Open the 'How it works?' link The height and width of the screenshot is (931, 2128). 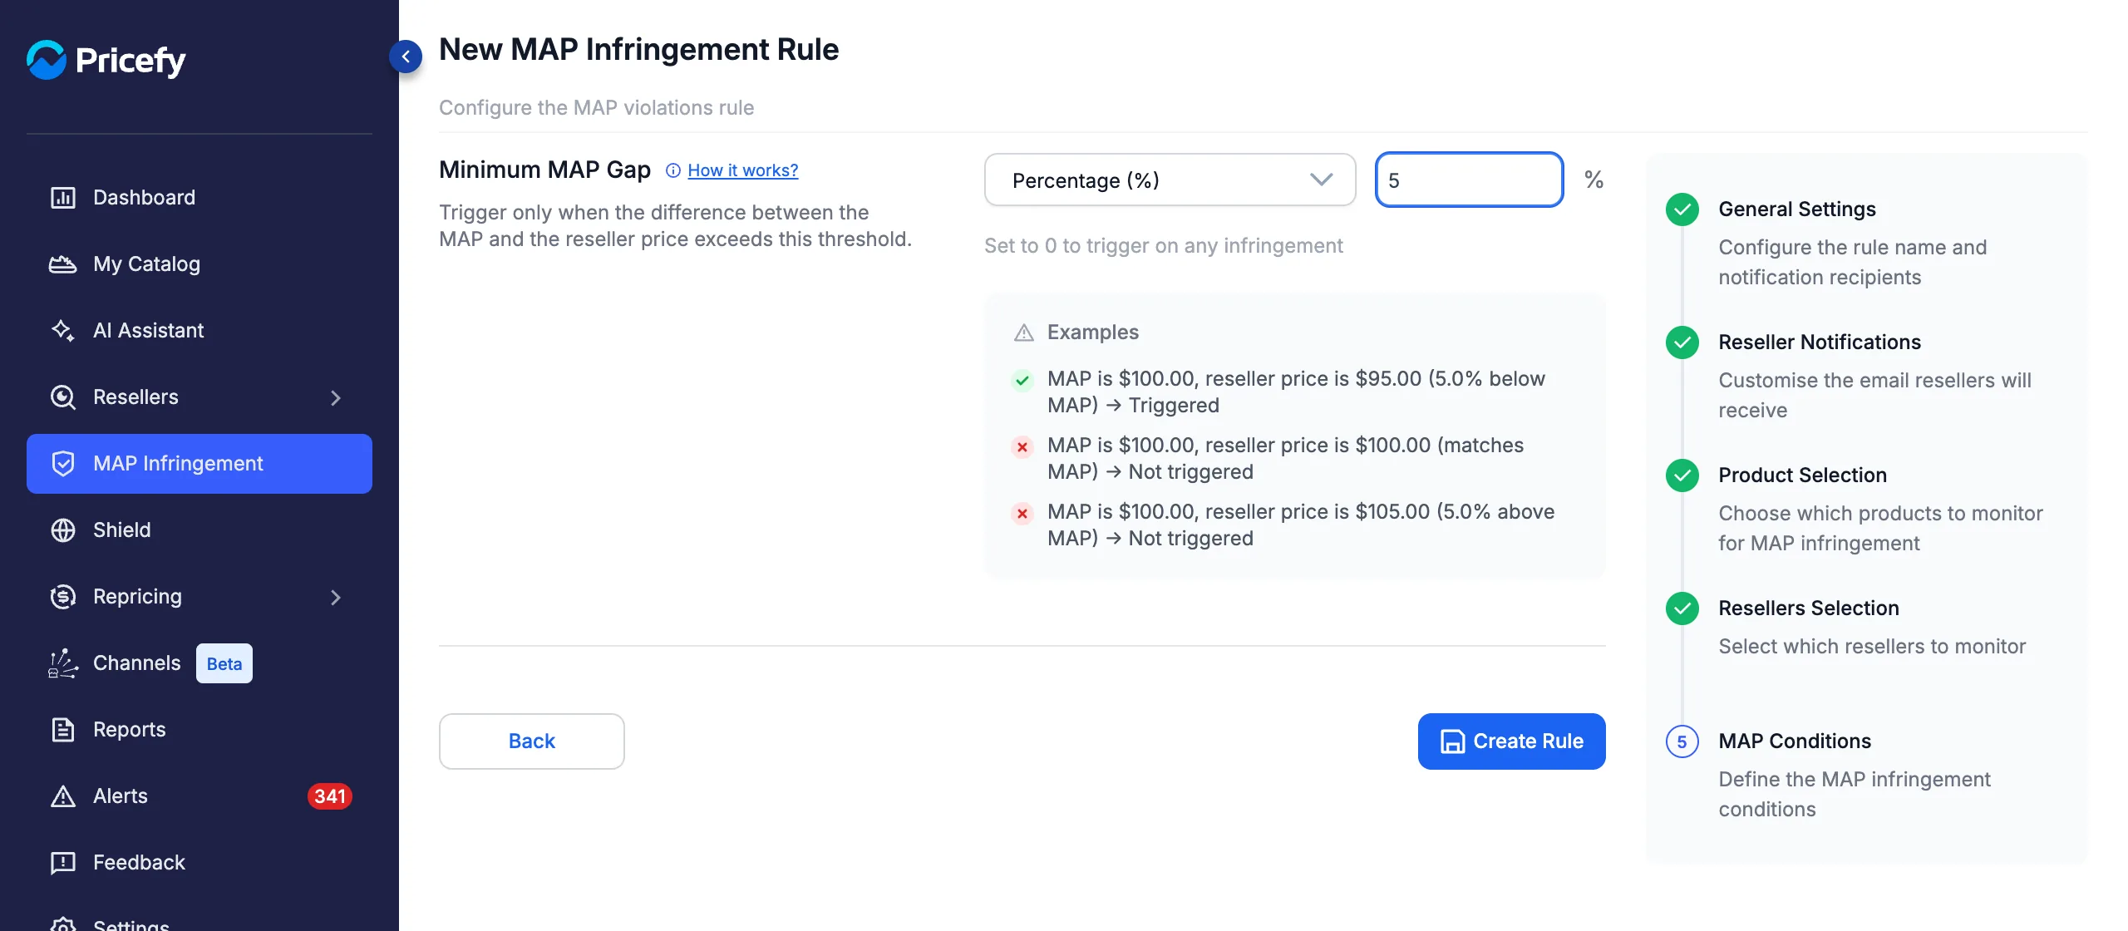pos(743,170)
